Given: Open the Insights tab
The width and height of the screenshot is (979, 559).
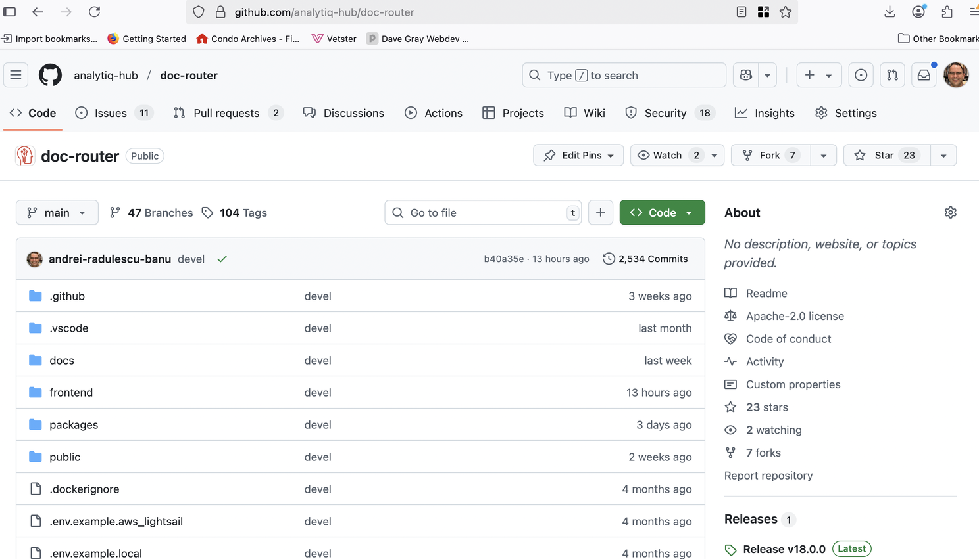Looking at the screenshot, I should [x=765, y=113].
